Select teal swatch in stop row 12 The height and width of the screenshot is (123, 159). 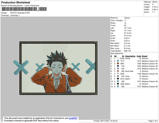pos(118,86)
